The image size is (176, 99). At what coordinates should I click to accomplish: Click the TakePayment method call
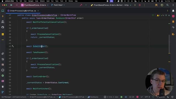(x=39, y=52)
